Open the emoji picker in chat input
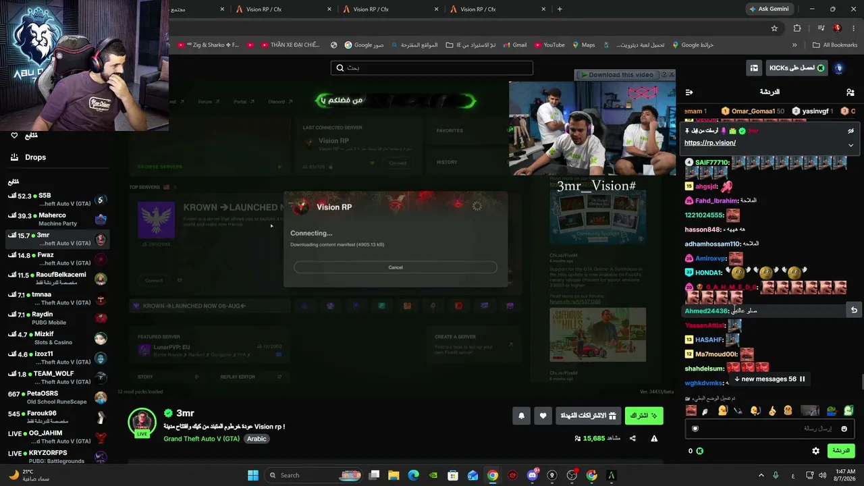The image size is (864, 486). (844, 429)
